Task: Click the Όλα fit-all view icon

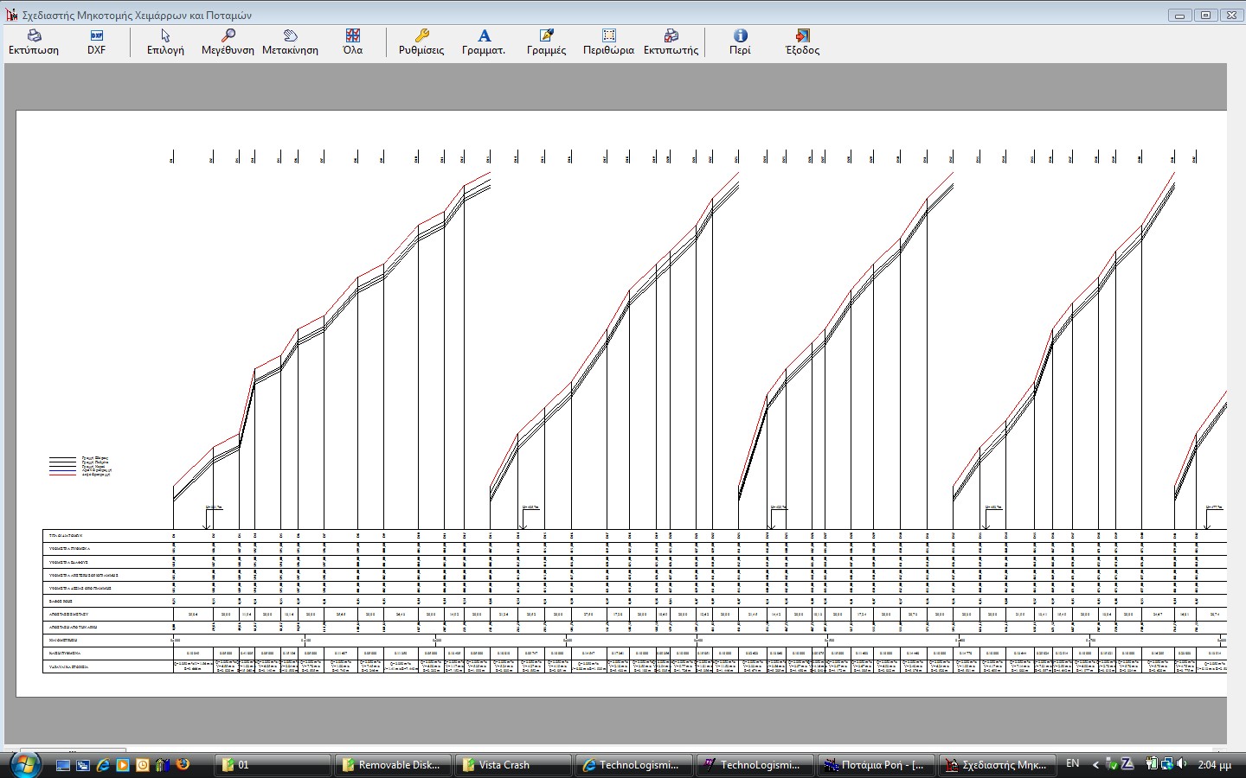Action: [352, 41]
